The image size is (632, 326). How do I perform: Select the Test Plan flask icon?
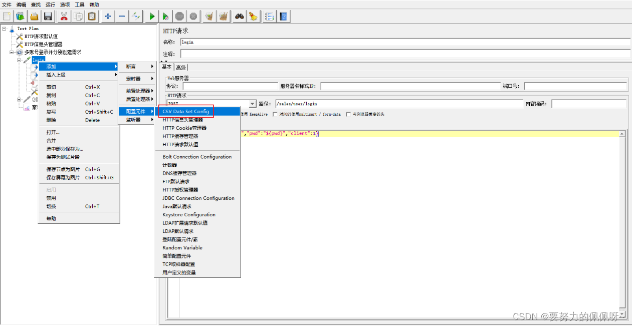[x=12, y=29]
